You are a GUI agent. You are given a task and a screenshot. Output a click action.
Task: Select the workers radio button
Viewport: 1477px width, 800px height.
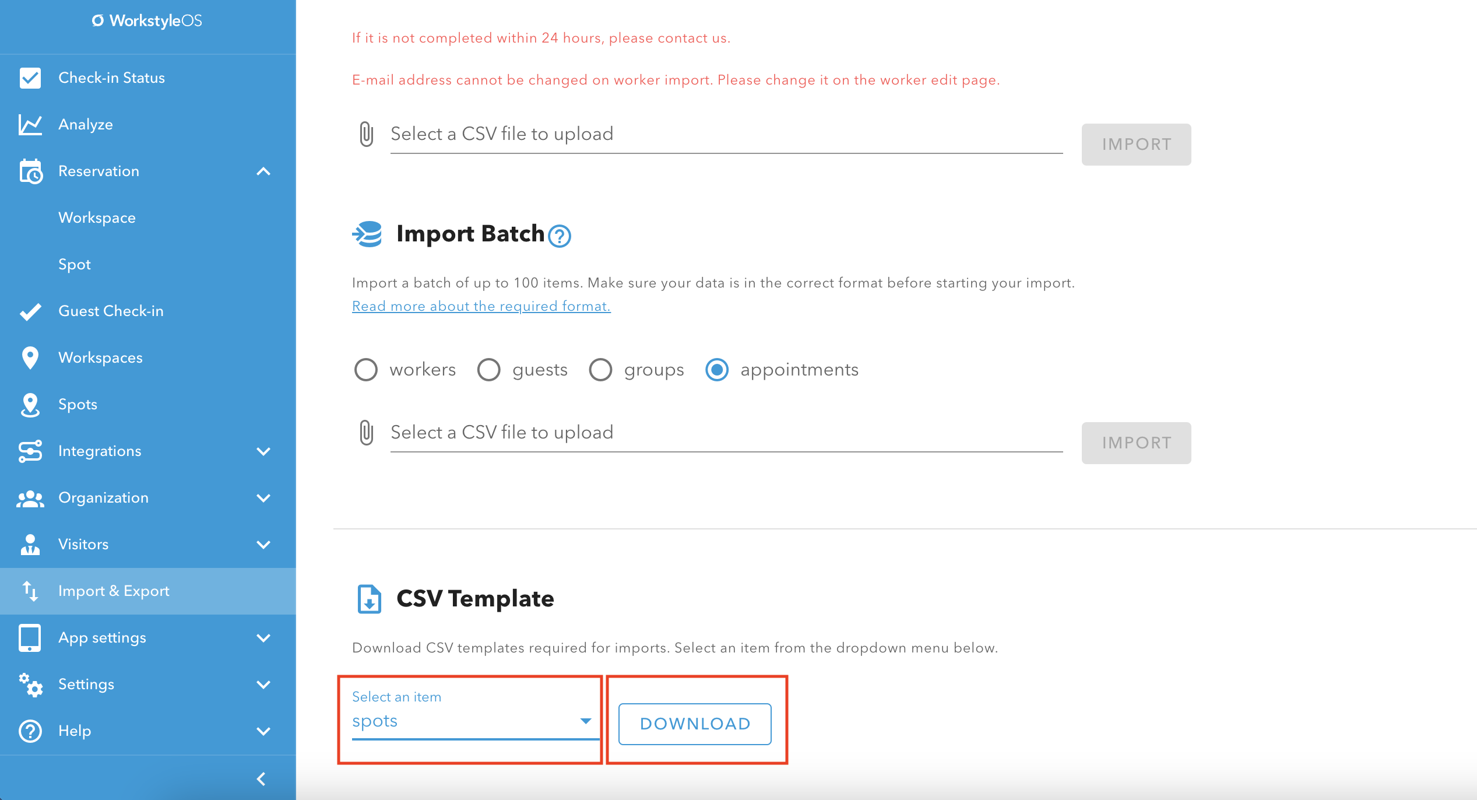pos(366,370)
